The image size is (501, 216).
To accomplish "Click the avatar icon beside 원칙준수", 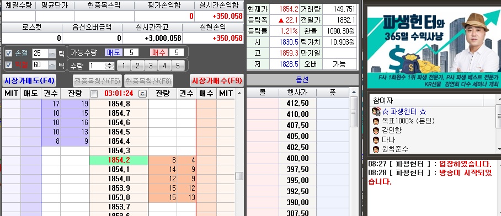I will [376, 149].
